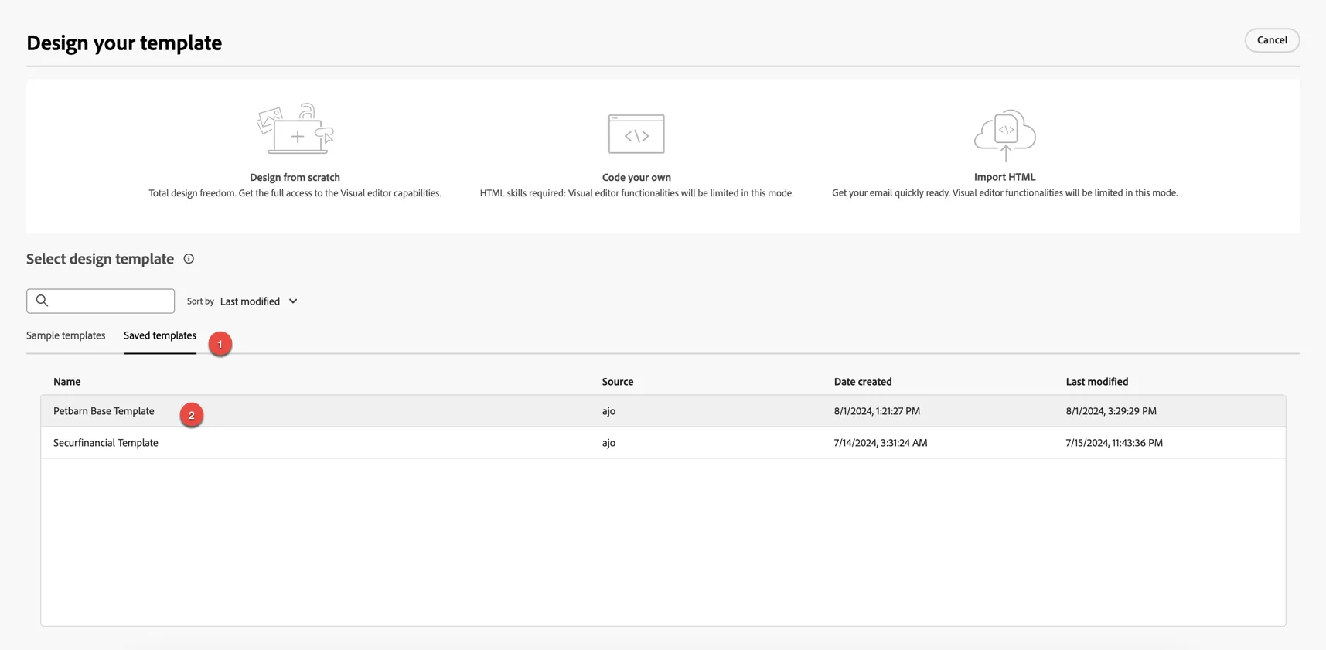Click the Total design freedom description text
The image size is (1326, 650).
[295, 193]
